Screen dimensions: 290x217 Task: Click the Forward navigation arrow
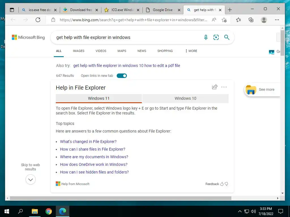pos(25,20)
